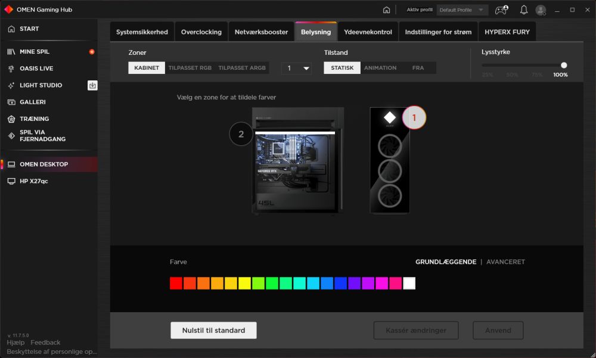The height and width of the screenshot is (358, 596).
Task: Open HP X27qc device page
Action: tap(49, 181)
